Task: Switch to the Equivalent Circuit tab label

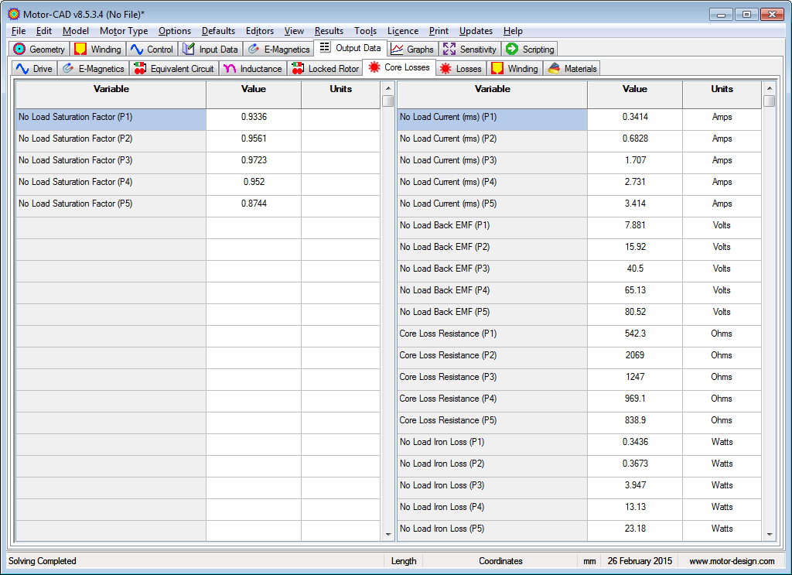Action: [182, 69]
